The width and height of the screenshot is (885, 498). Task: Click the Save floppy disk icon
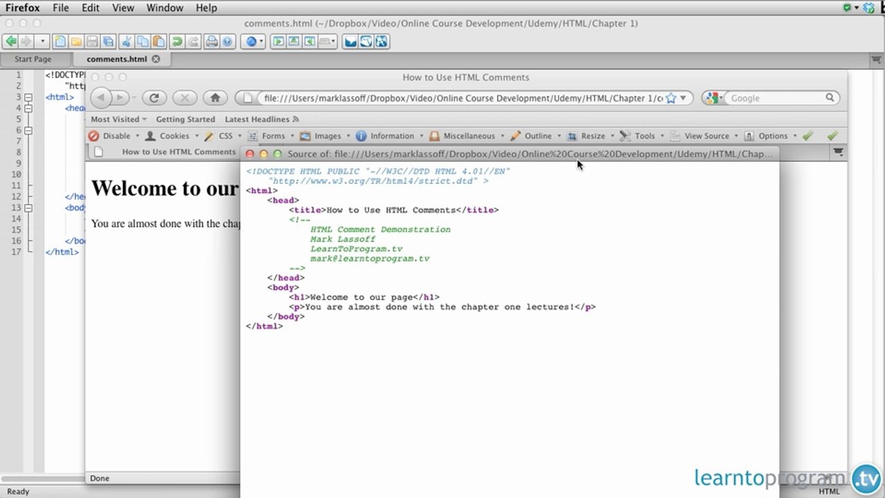(92, 41)
